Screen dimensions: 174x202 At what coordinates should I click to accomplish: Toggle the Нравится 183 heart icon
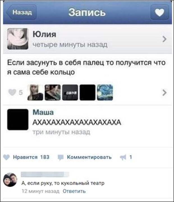click(x=6, y=157)
